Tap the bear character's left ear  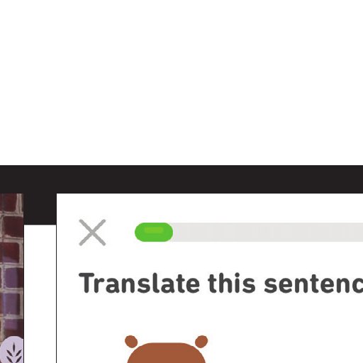[x=131, y=342]
